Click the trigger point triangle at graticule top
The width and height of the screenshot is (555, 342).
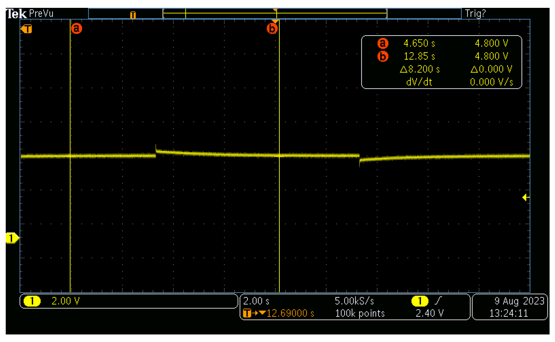point(275,21)
